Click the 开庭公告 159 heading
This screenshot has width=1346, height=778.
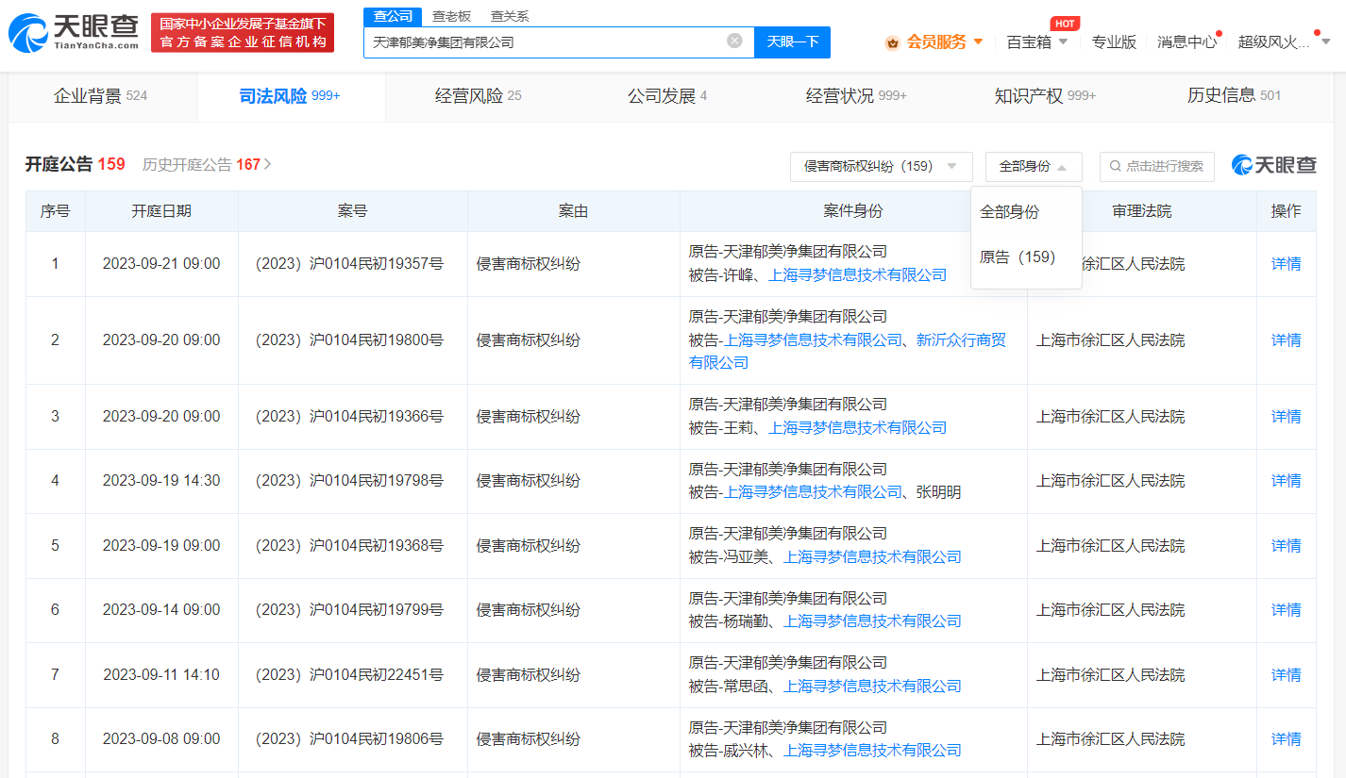coord(76,164)
